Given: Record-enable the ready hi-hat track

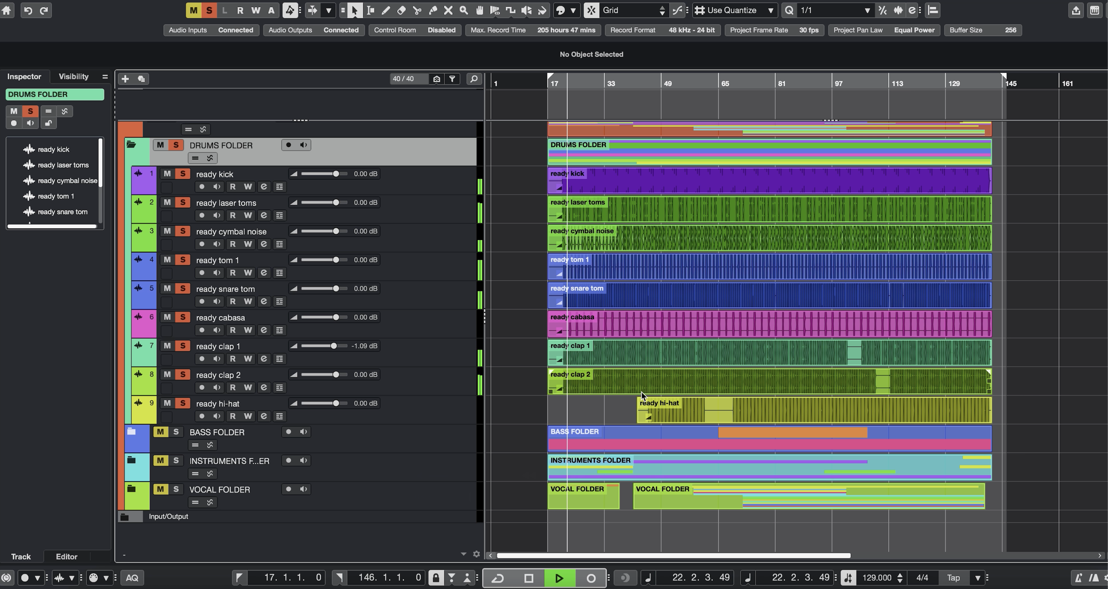Looking at the screenshot, I should (202, 416).
